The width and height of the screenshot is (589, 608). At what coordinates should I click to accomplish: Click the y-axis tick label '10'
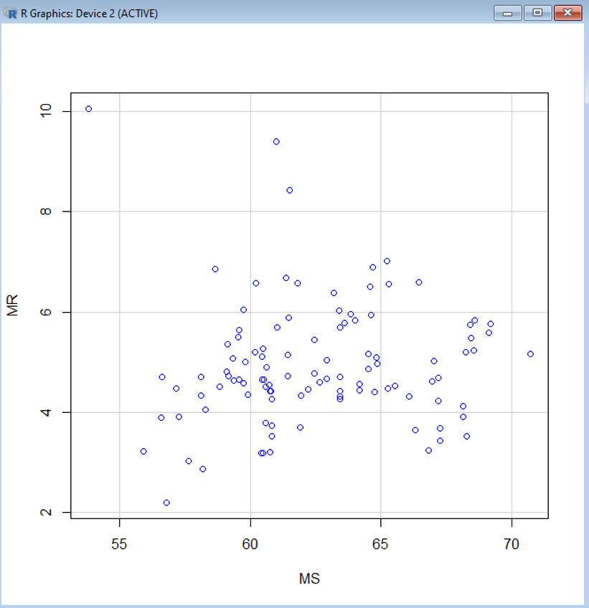click(46, 111)
